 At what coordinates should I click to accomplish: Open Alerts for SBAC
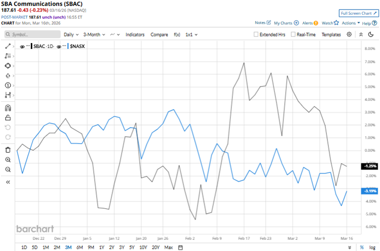(310, 23)
